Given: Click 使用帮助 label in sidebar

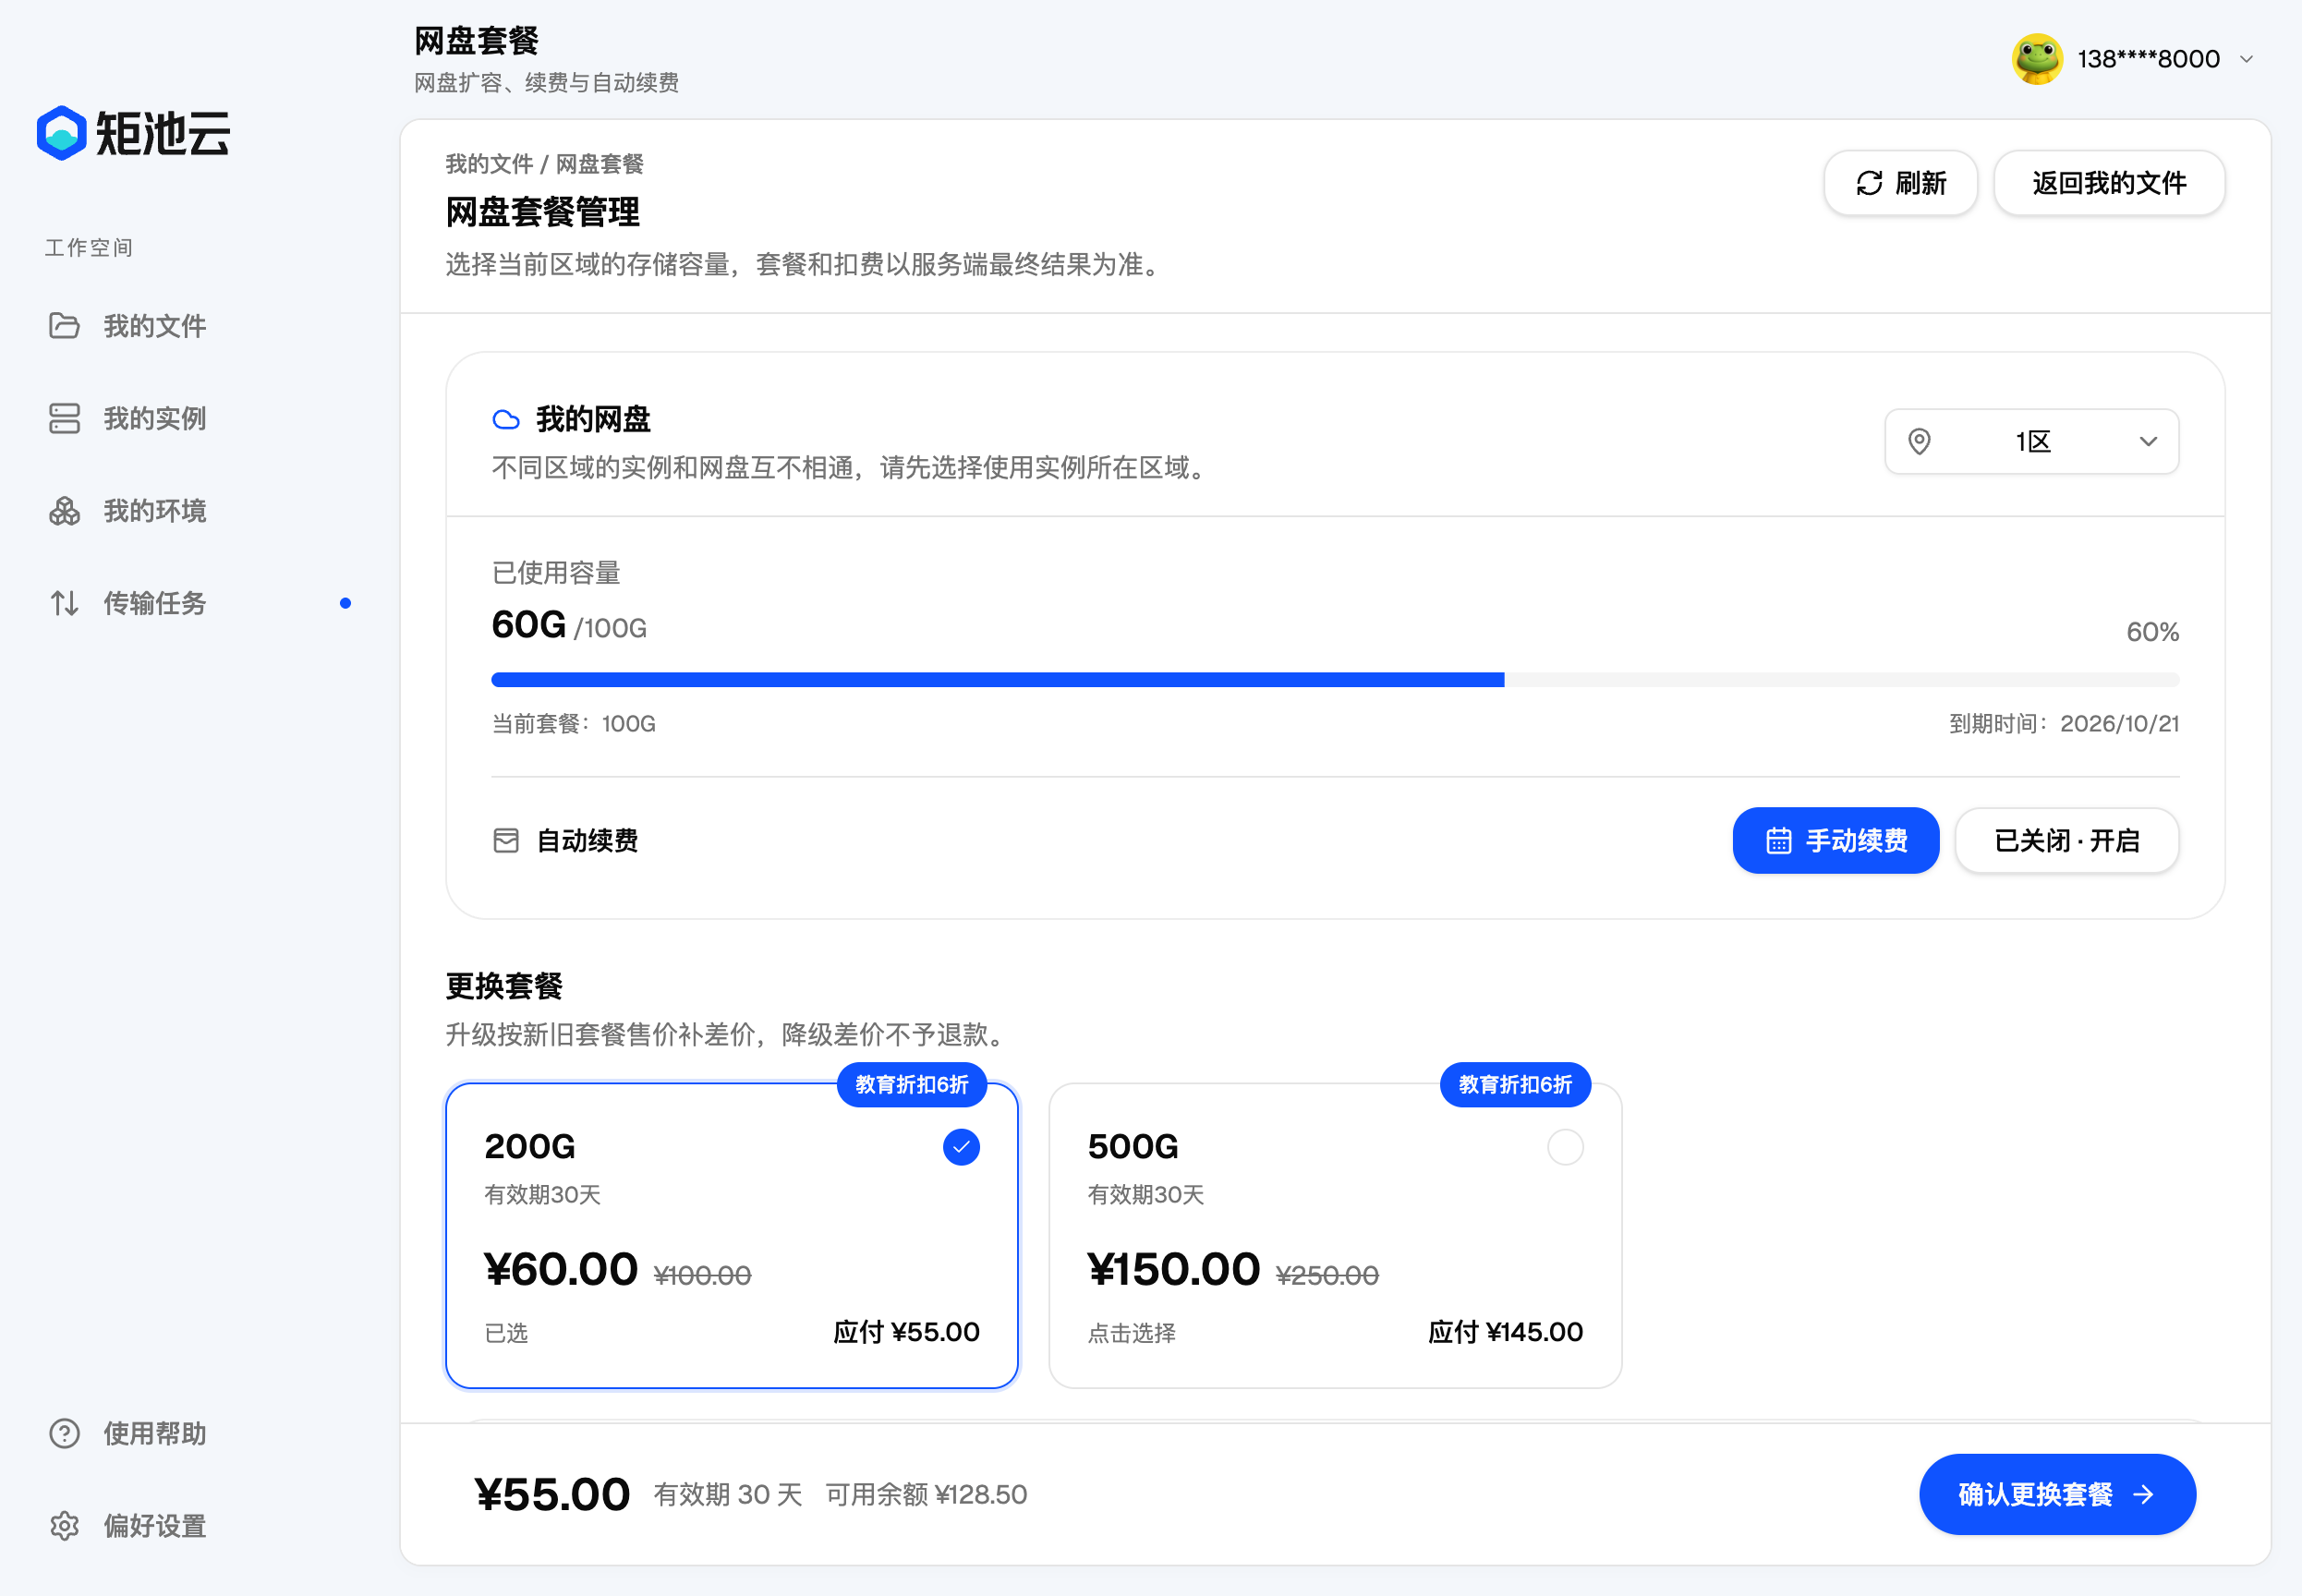Looking at the screenshot, I should pos(155,1433).
